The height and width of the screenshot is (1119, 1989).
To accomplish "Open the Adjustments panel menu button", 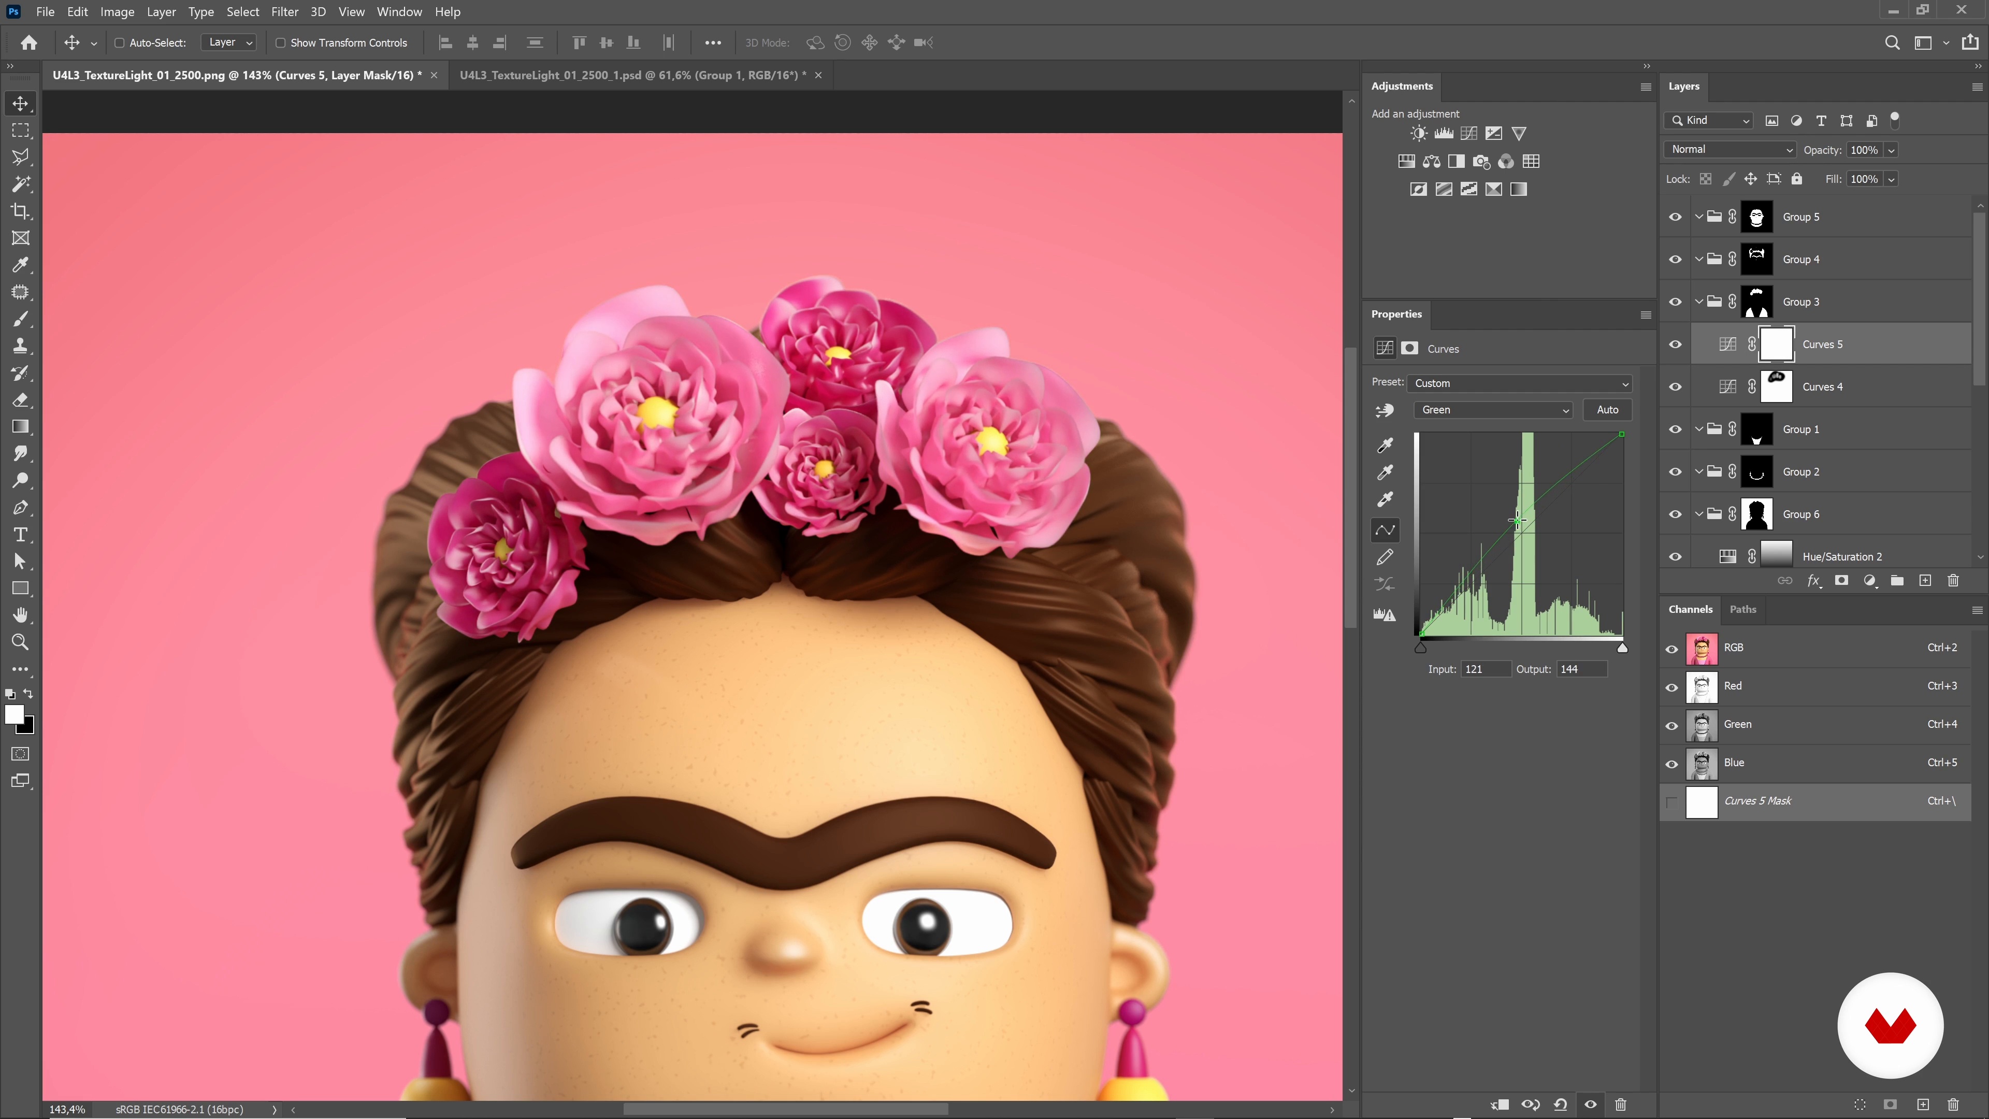I will pyautogui.click(x=1646, y=87).
